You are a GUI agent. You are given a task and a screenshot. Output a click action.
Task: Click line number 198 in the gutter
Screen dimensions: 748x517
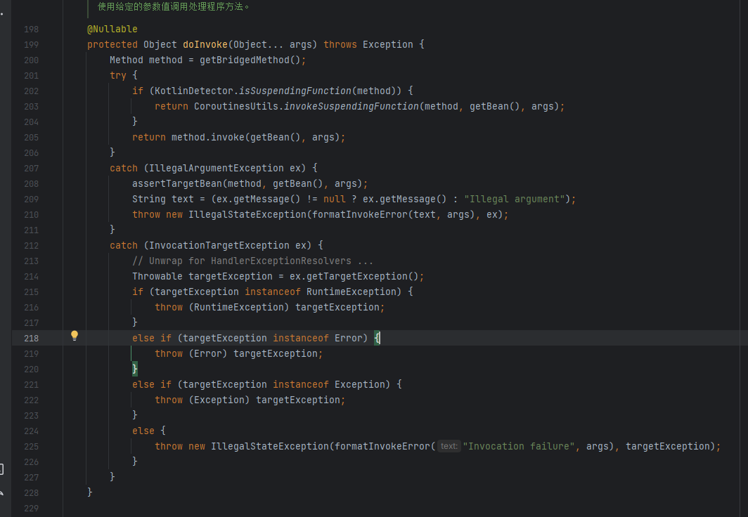(32, 29)
